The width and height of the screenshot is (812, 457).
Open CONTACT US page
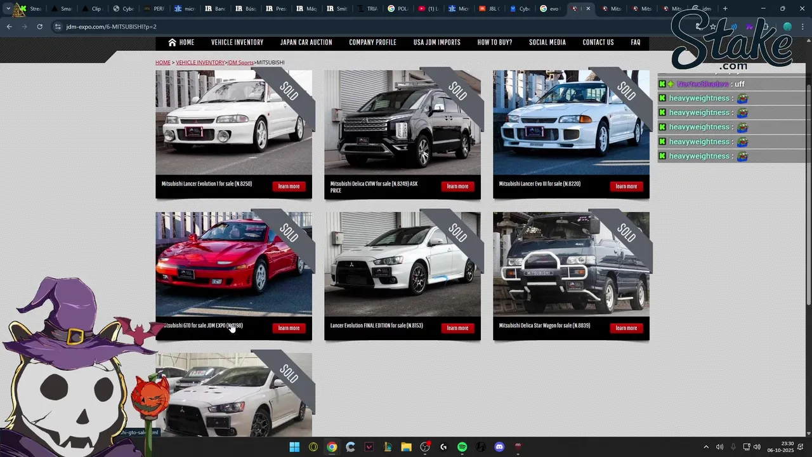(x=598, y=43)
